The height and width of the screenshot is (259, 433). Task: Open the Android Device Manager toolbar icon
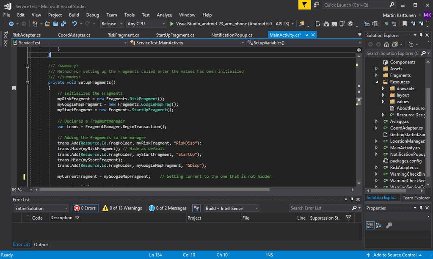(x=318, y=24)
